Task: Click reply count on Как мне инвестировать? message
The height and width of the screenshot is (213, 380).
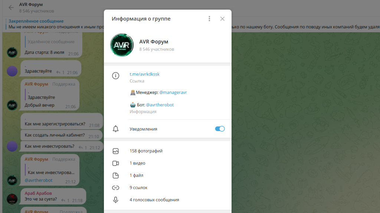Action: 83,147
